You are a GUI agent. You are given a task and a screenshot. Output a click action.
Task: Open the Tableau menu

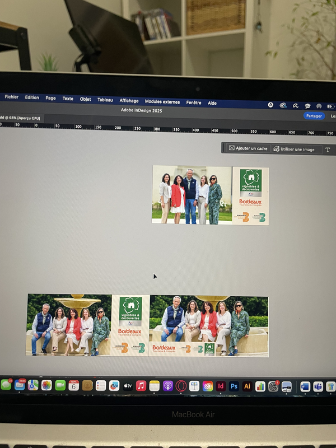click(x=105, y=100)
